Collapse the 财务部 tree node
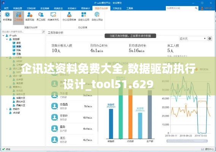Viewport: 216px width, 152px height. click(x=7, y=39)
